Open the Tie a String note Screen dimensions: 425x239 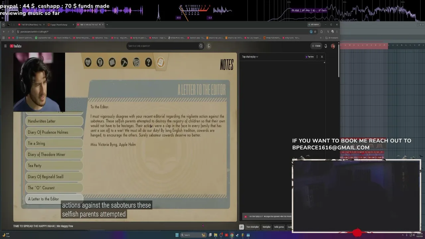click(x=54, y=143)
